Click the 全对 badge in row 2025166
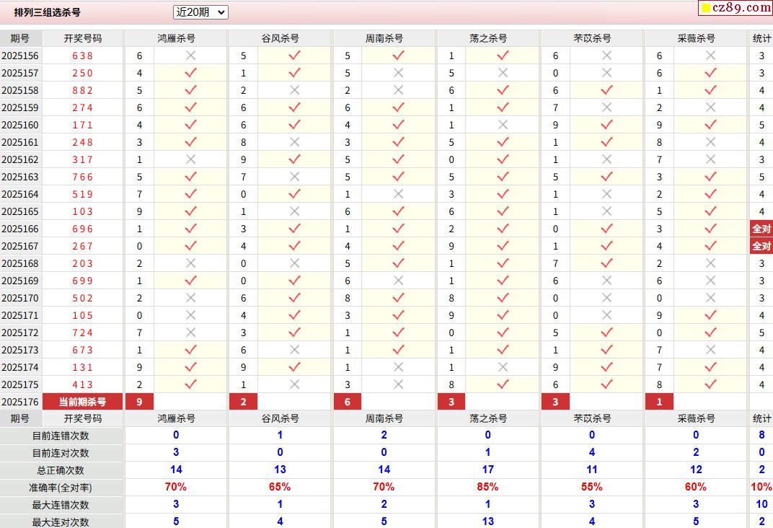Viewport: 773px width, 528px height. pyautogui.click(x=761, y=229)
